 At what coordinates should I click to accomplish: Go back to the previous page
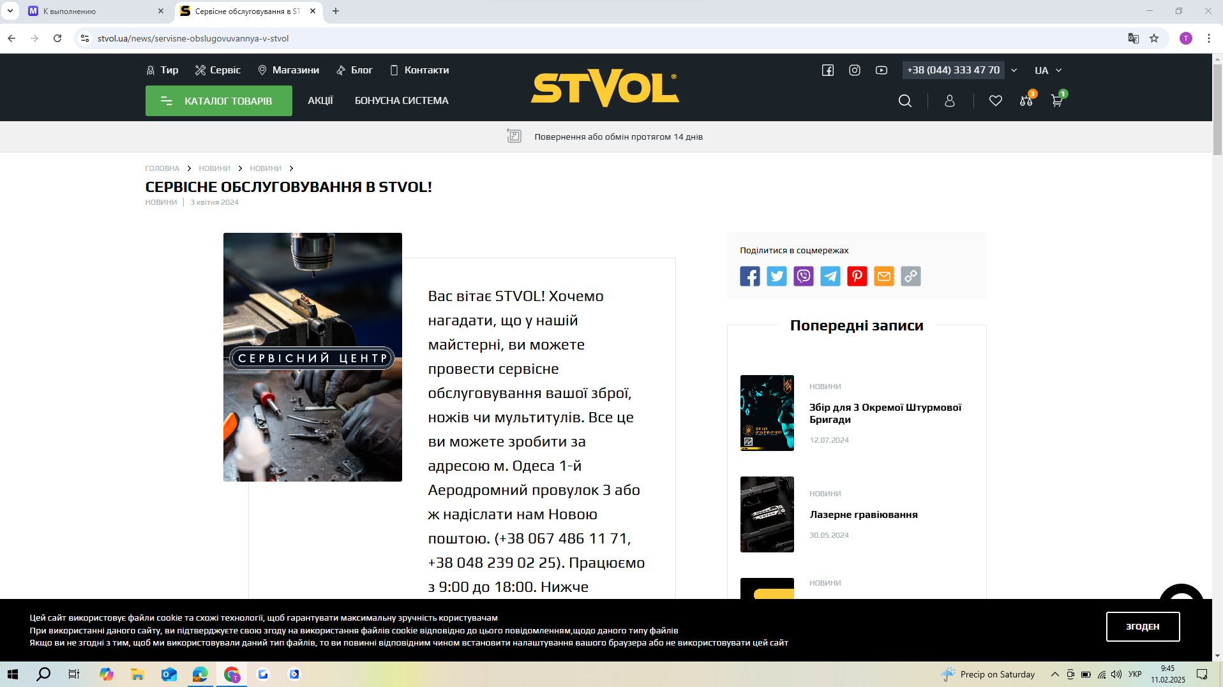click(11, 38)
